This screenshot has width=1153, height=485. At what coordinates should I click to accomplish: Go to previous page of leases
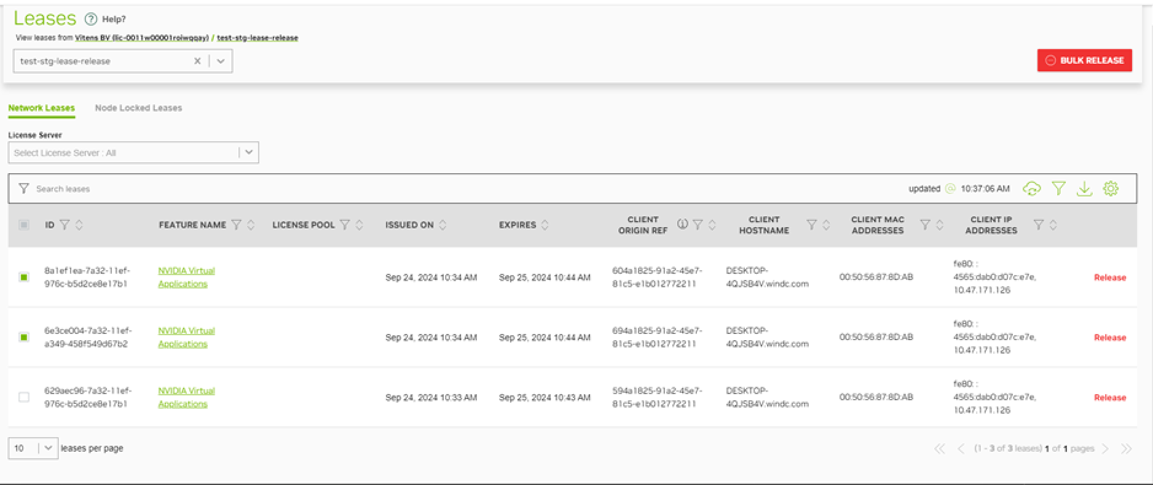(961, 449)
